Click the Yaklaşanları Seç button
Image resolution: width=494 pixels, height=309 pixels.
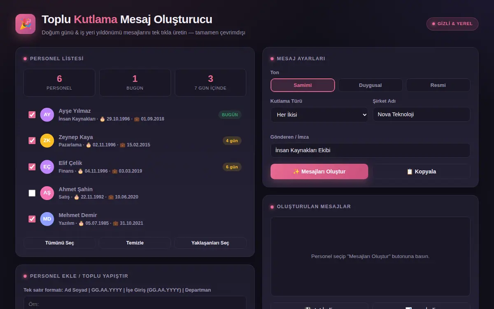coord(210,243)
